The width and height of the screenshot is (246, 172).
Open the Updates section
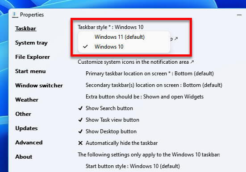26,128
